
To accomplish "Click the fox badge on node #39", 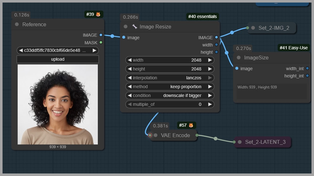I will [x=98, y=14].
